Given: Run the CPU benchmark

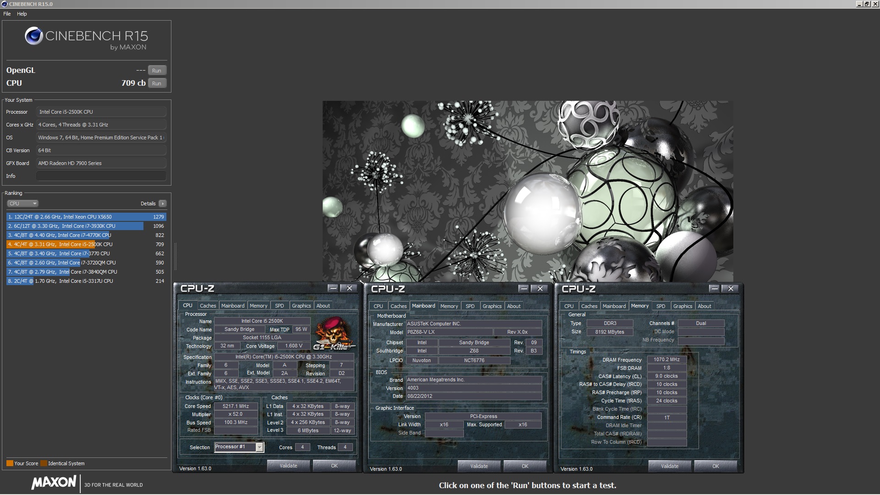Looking at the screenshot, I should [x=157, y=83].
